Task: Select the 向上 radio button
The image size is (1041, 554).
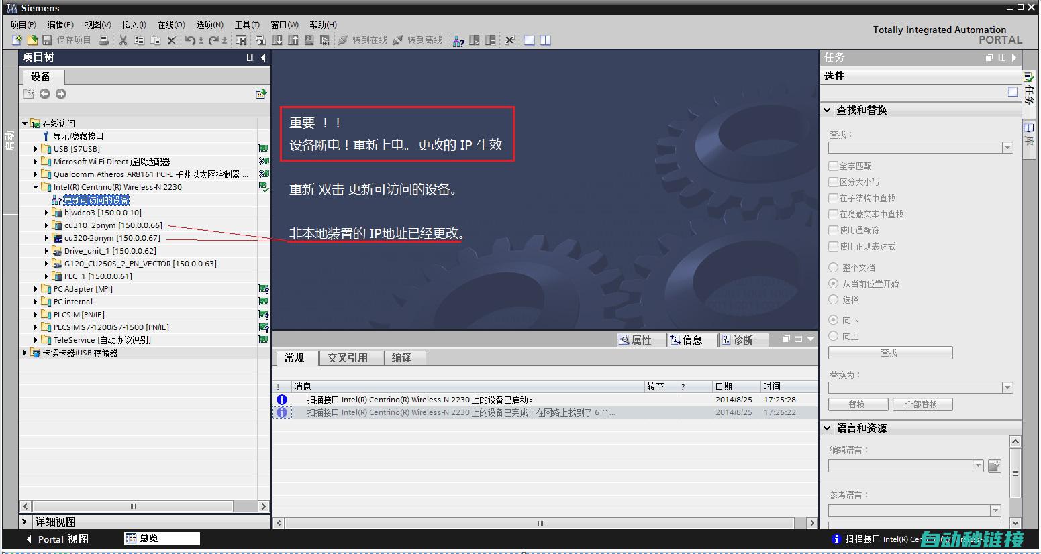Action: [834, 336]
